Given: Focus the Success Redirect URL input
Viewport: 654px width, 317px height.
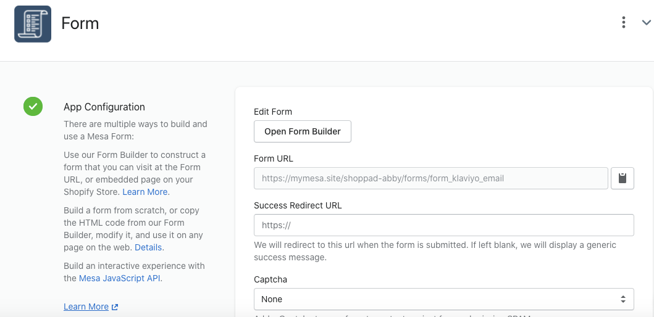Looking at the screenshot, I should click(443, 225).
